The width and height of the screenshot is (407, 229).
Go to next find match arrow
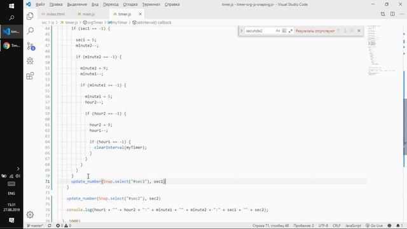pyautogui.click(x=345, y=31)
